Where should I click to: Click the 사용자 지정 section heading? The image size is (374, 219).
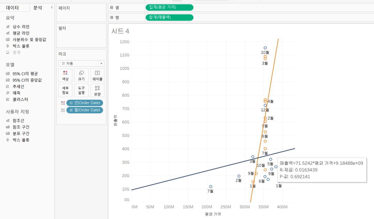(18, 112)
